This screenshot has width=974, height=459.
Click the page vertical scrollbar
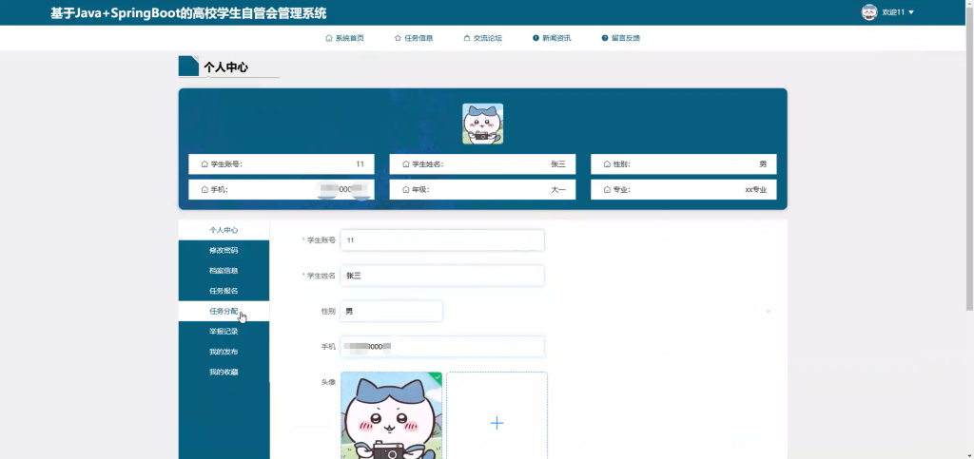(x=969, y=155)
